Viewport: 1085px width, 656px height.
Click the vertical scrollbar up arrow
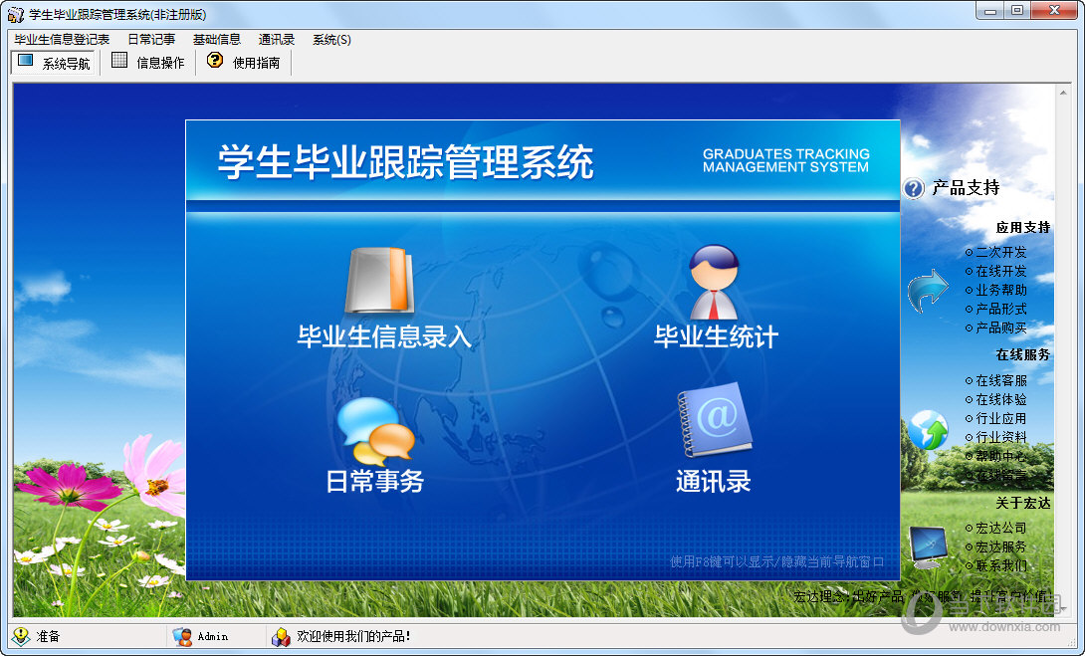1063,92
